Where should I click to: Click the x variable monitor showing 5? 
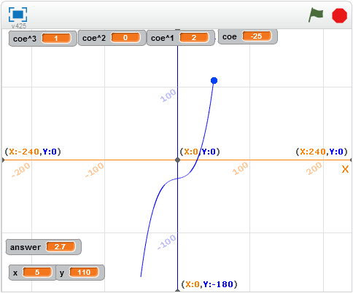pos(32,273)
